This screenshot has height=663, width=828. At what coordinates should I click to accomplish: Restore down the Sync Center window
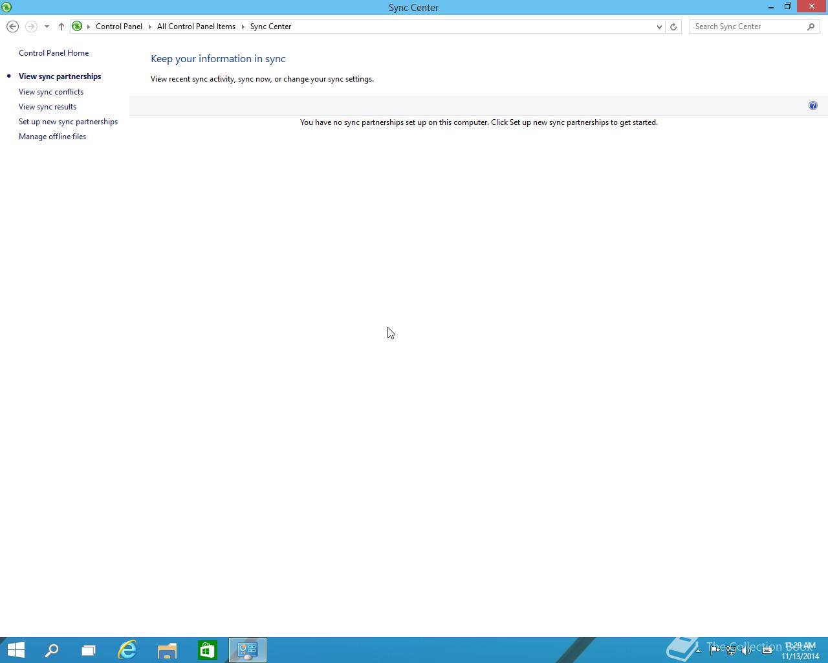pyautogui.click(x=788, y=7)
